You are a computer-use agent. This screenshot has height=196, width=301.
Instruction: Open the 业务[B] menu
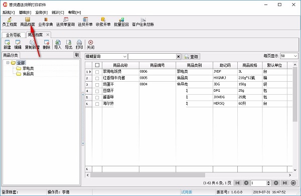42,13
